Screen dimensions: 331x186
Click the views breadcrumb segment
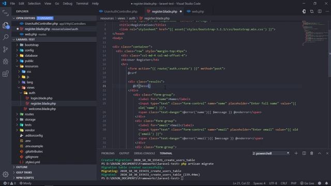click(121, 19)
